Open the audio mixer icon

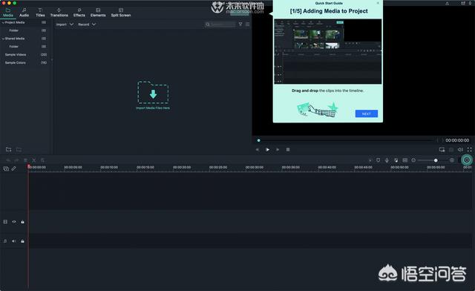tap(396, 160)
